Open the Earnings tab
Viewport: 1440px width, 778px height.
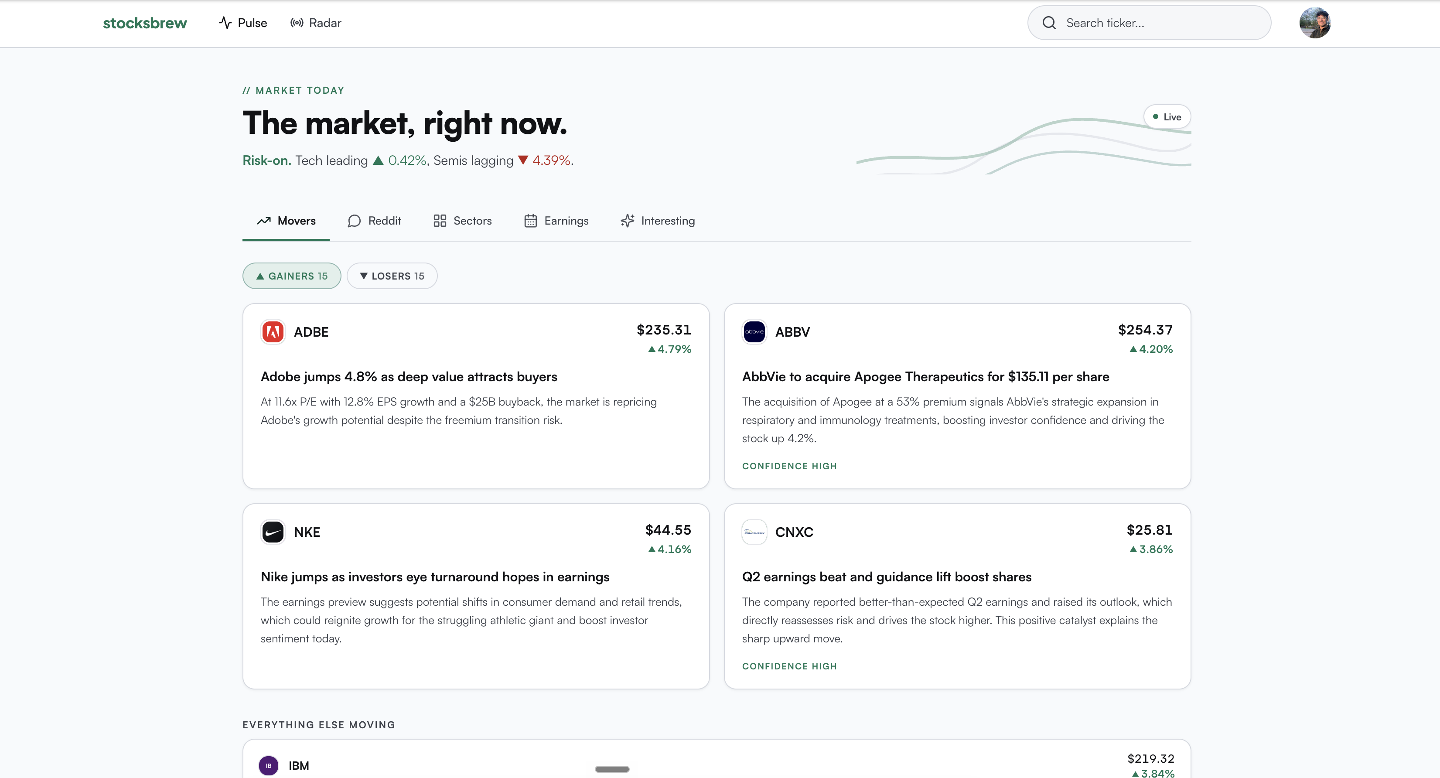[x=556, y=221]
